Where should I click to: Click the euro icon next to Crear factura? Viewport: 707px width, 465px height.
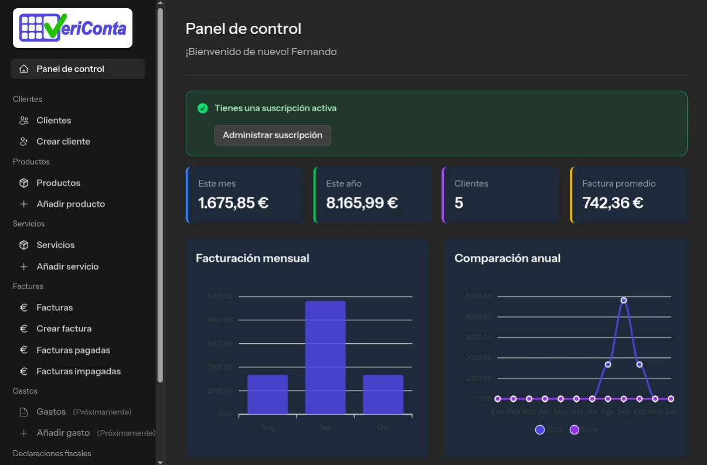(x=23, y=329)
